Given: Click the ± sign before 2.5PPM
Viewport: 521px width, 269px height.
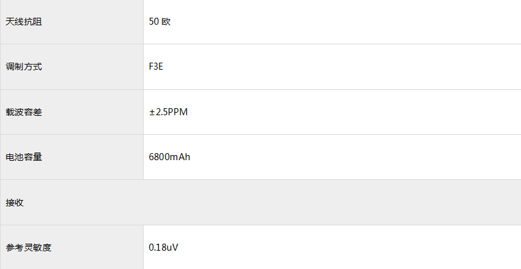Looking at the screenshot, I should click(x=152, y=112).
